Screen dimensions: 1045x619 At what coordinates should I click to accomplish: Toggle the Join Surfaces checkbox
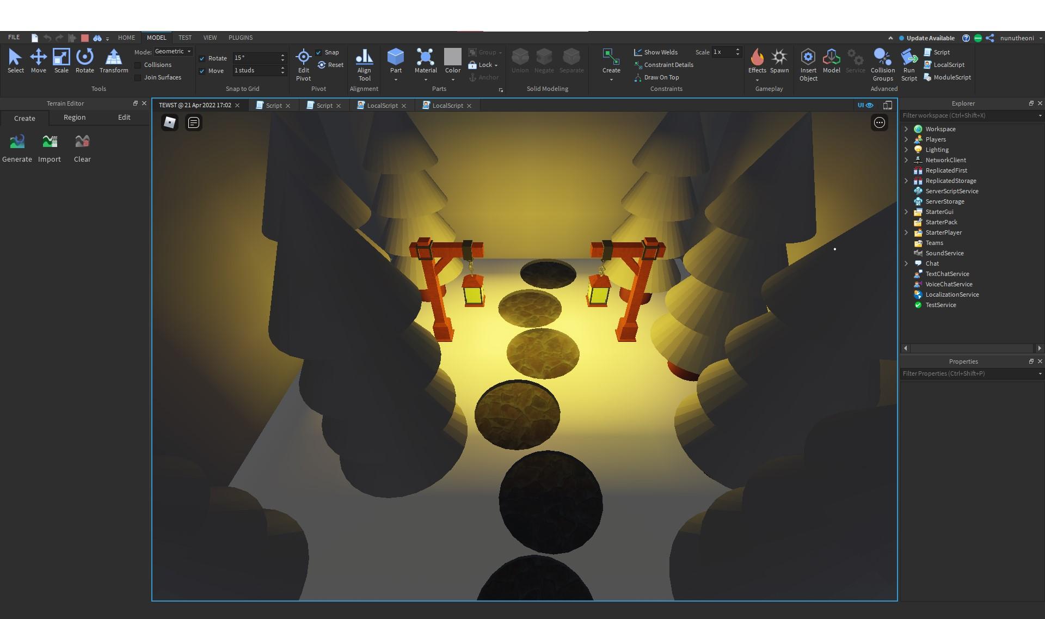138,77
